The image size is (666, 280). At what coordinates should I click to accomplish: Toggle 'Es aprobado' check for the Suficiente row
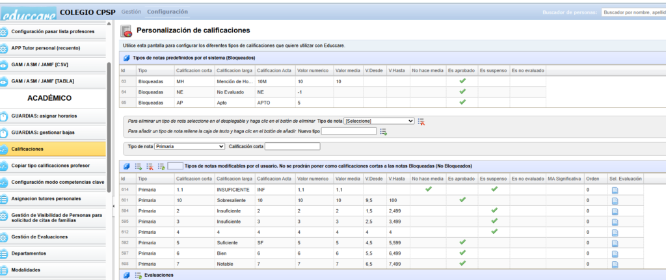(462, 242)
